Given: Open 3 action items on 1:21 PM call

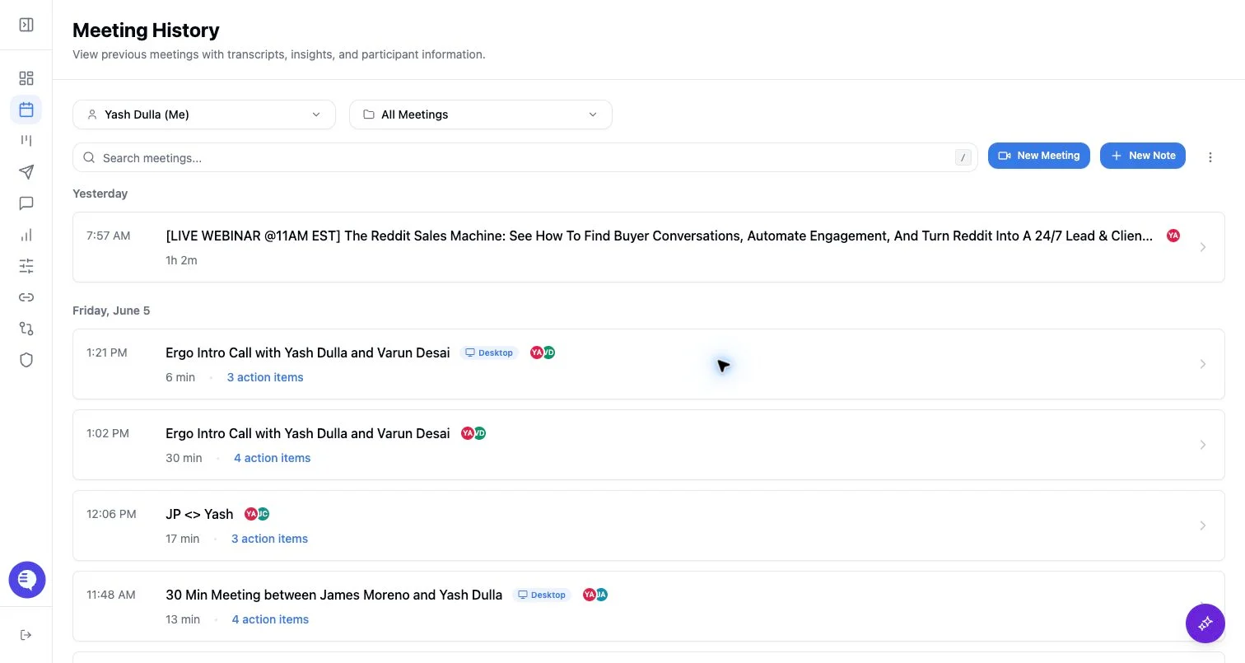Looking at the screenshot, I should [x=265, y=377].
